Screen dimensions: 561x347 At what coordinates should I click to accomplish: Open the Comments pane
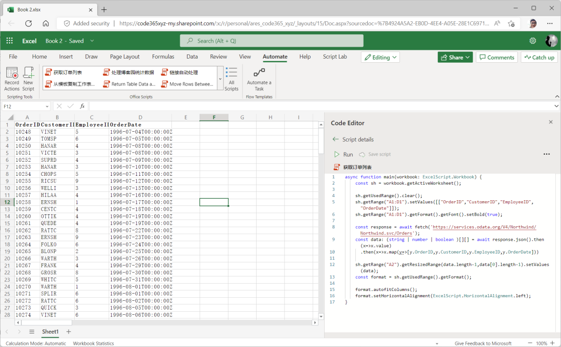coord(497,57)
